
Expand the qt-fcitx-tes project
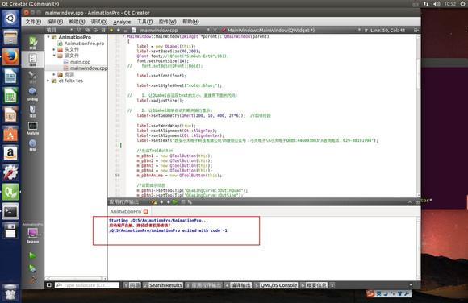point(48,81)
